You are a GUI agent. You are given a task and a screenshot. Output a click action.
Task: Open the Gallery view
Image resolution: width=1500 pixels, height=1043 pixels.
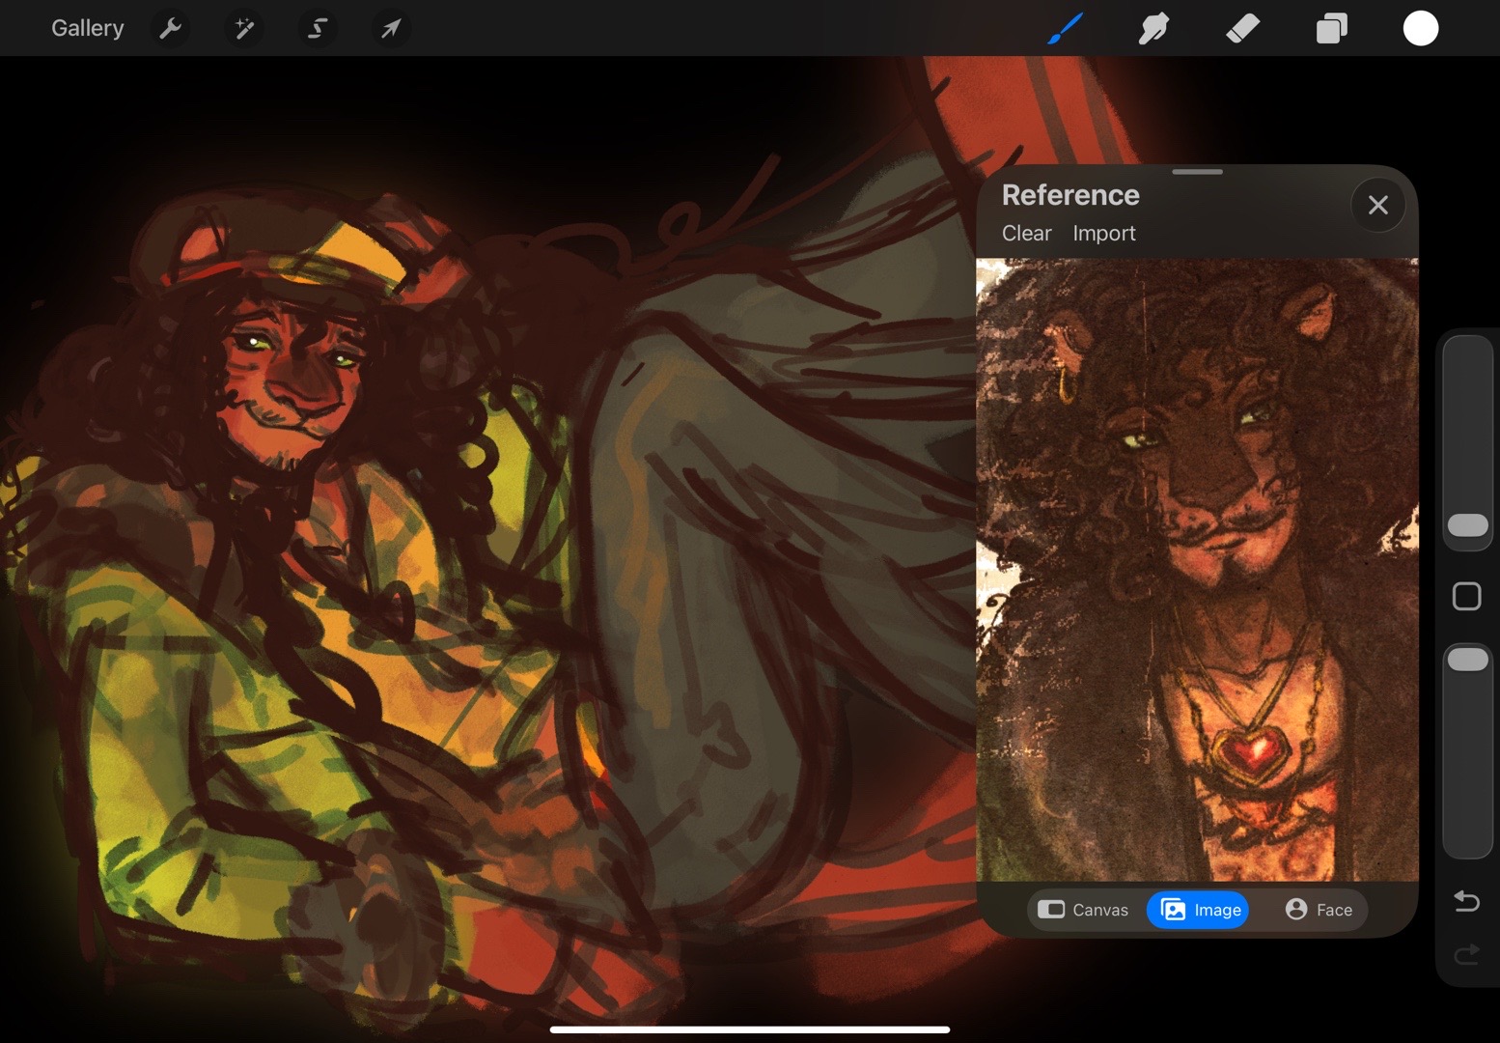point(88,28)
